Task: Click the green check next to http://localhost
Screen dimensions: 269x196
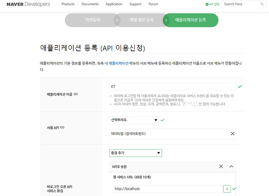Action: (234, 189)
